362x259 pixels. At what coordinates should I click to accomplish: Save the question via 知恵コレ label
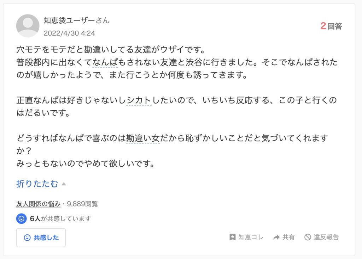pyautogui.click(x=251, y=237)
